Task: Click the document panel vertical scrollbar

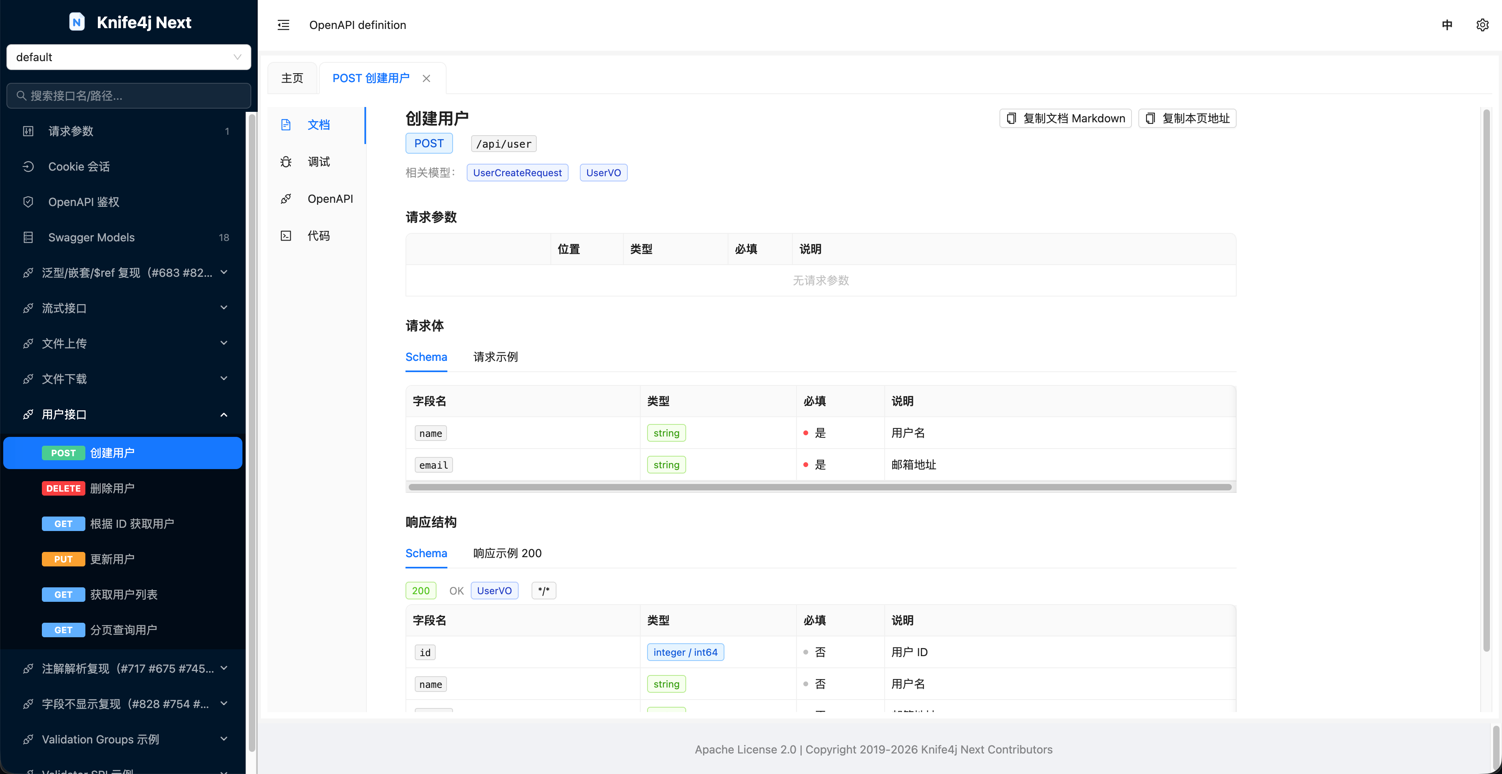Action: pyautogui.click(x=1486, y=380)
